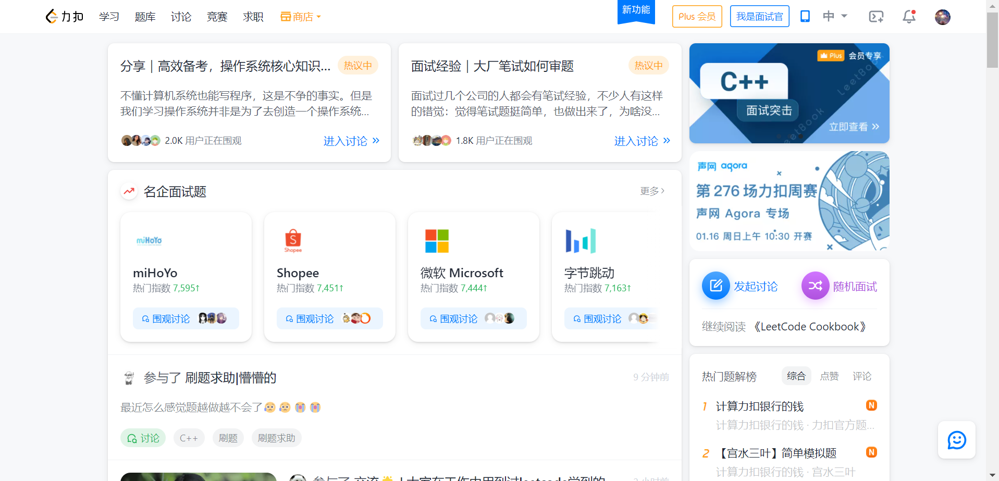Open the 学习 menu item

[x=109, y=17]
